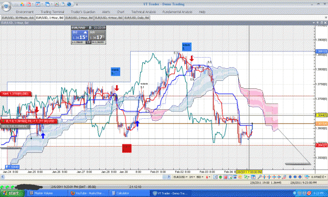Click the orange label icon in chart toolbar
The width and height of the screenshot is (328, 197).
tap(240, 177)
